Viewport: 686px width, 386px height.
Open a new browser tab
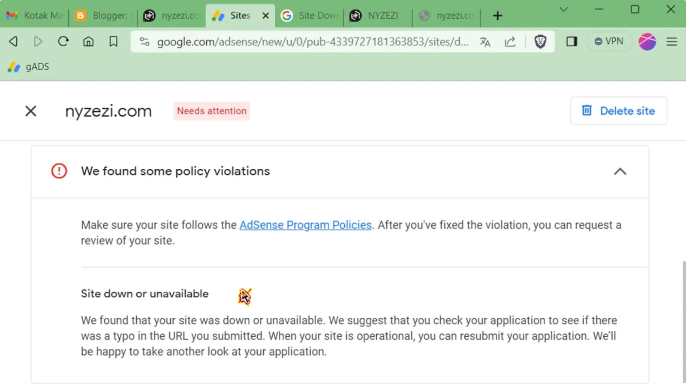[497, 16]
